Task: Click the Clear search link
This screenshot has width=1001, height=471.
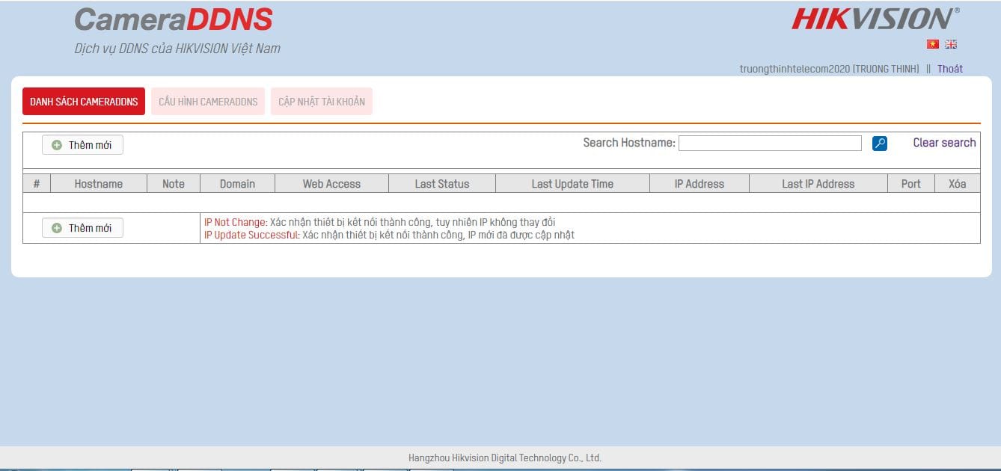Action: pyautogui.click(x=944, y=143)
